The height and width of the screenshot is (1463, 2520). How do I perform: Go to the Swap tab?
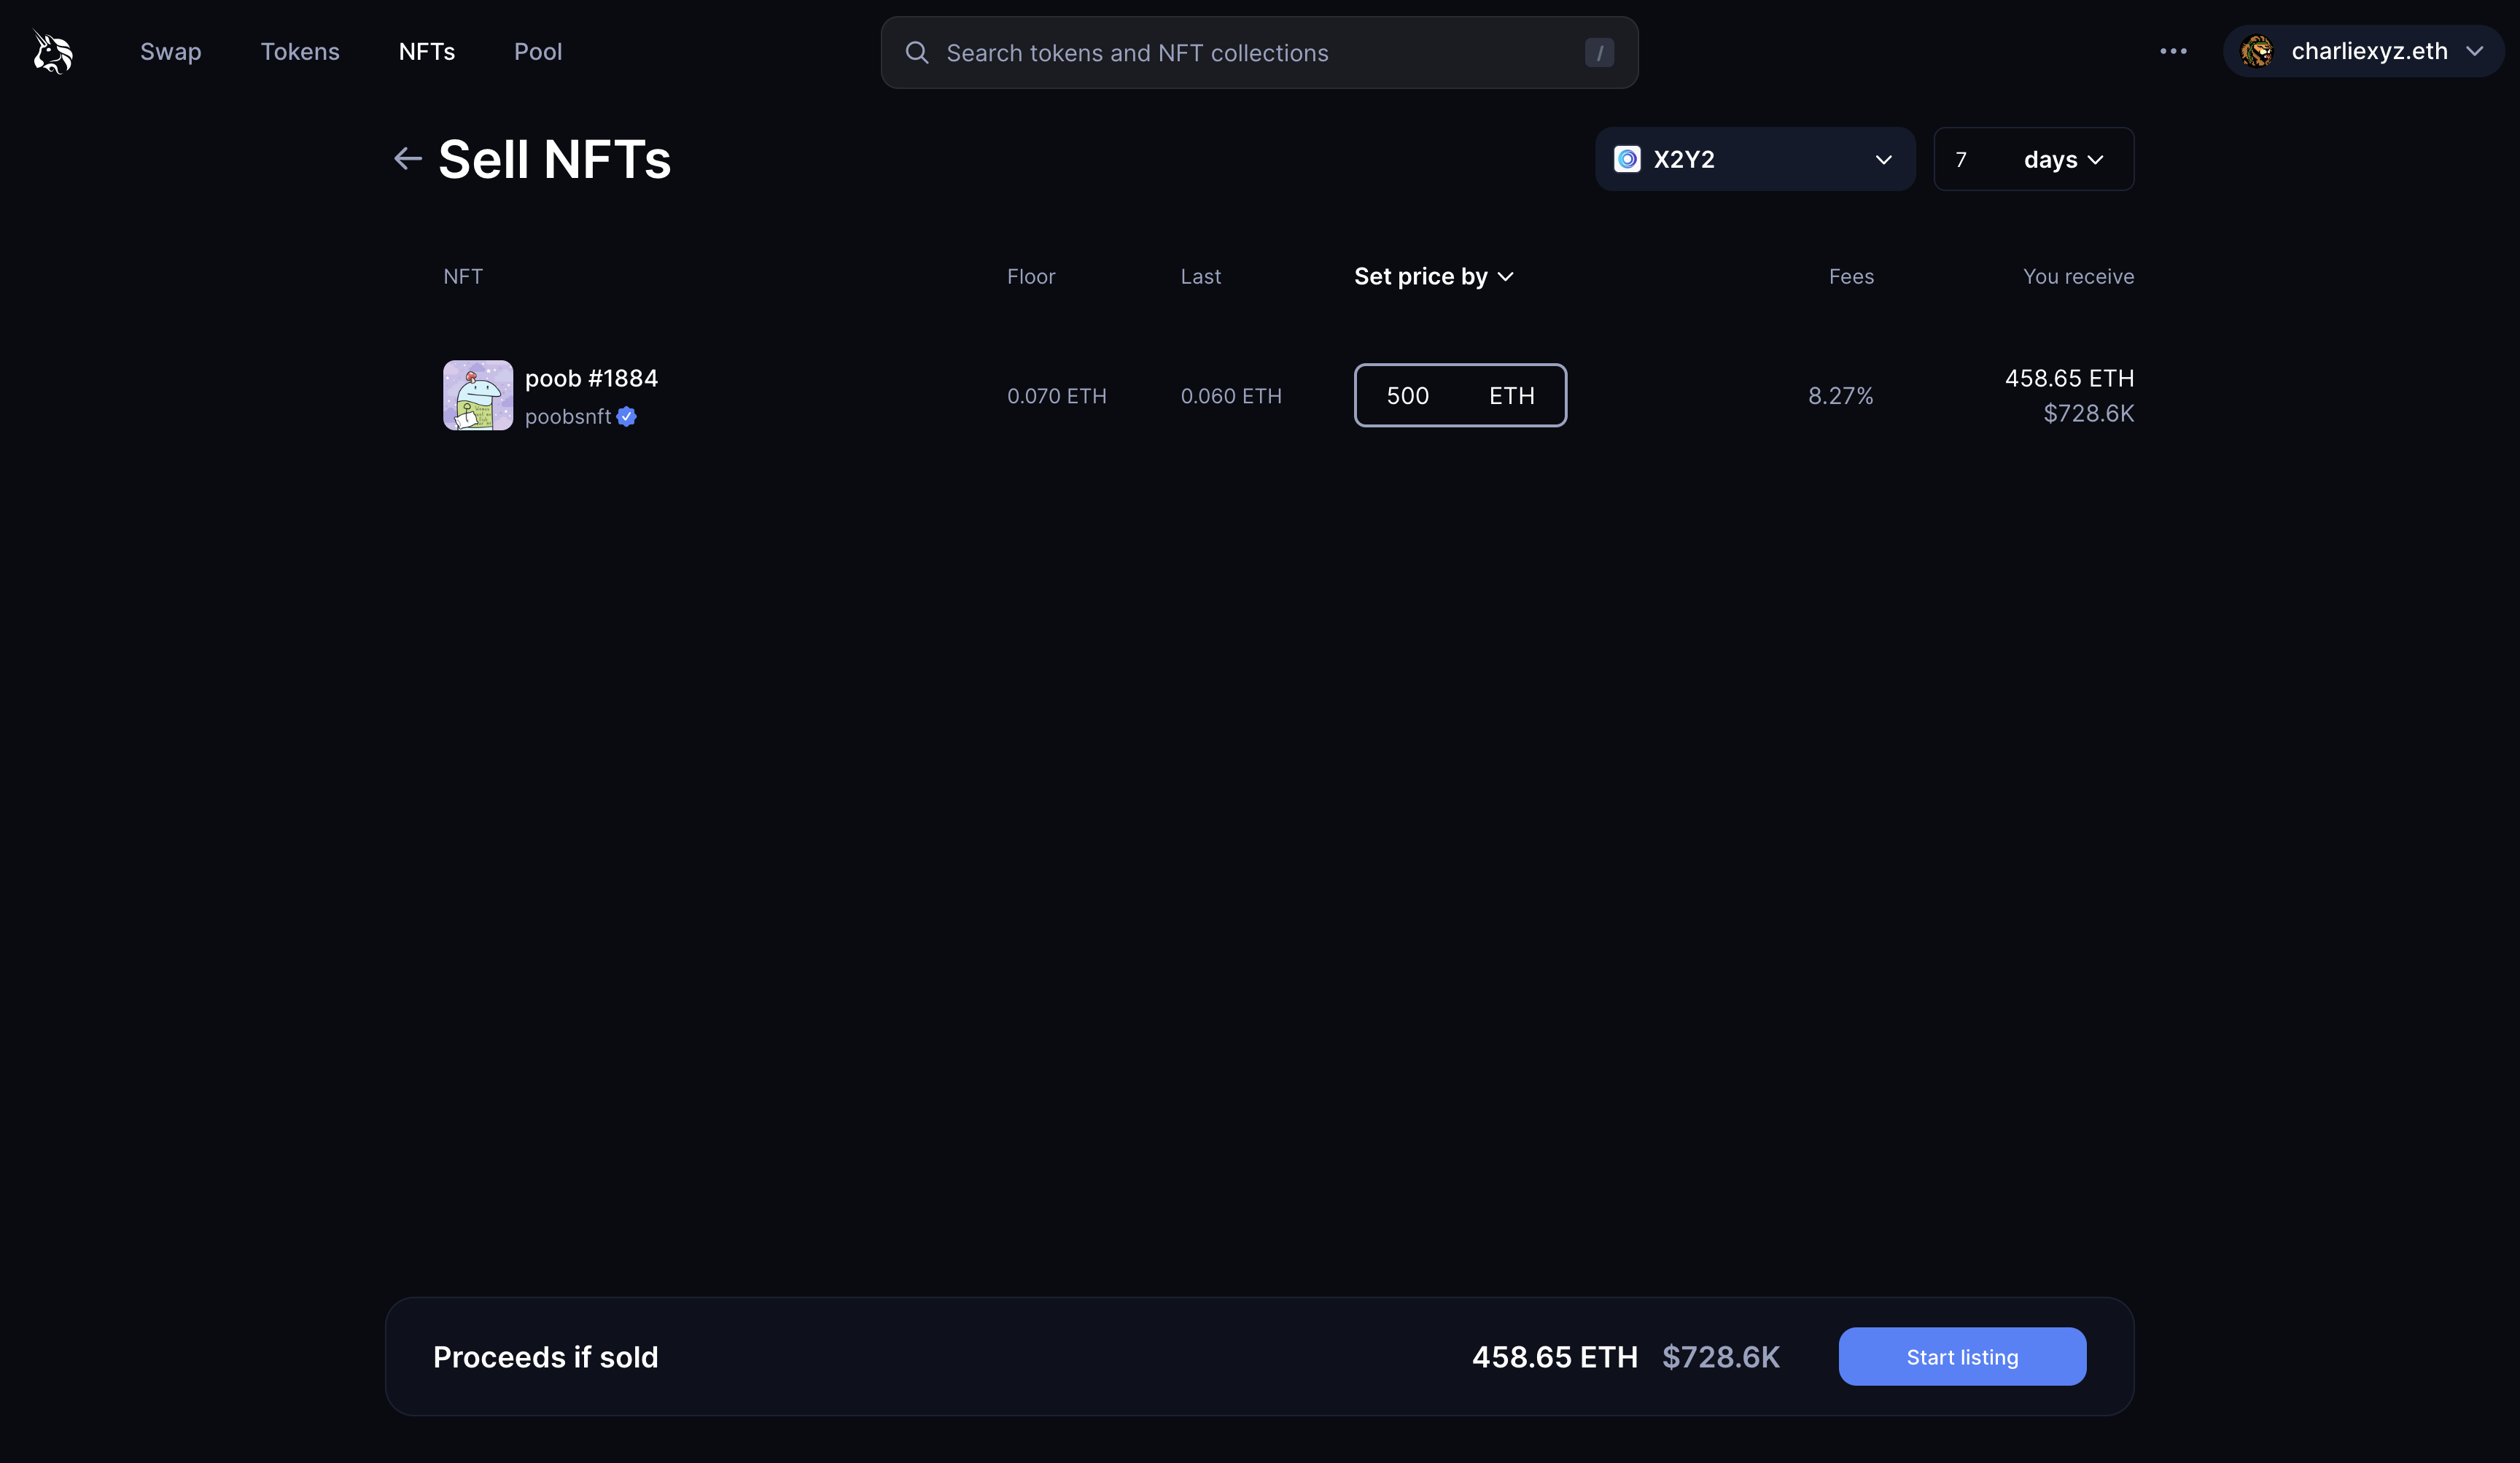(x=171, y=52)
